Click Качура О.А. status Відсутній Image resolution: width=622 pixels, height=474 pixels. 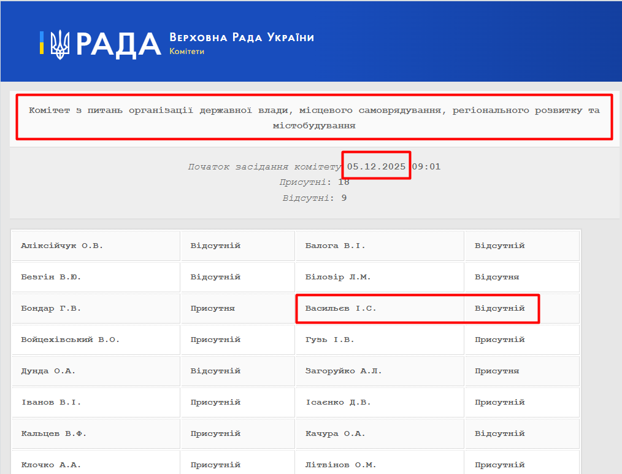(x=500, y=434)
